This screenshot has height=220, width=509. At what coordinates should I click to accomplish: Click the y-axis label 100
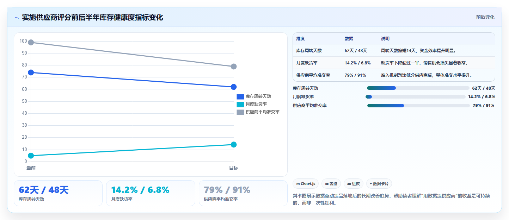coord(23,41)
